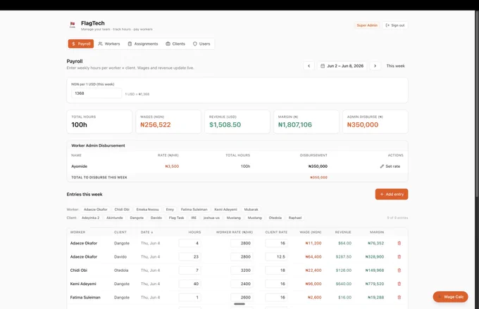The image size is (479, 309).
Task: Click the Admin Disburse ₦350,000 card value
Action: click(x=363, y=125)
